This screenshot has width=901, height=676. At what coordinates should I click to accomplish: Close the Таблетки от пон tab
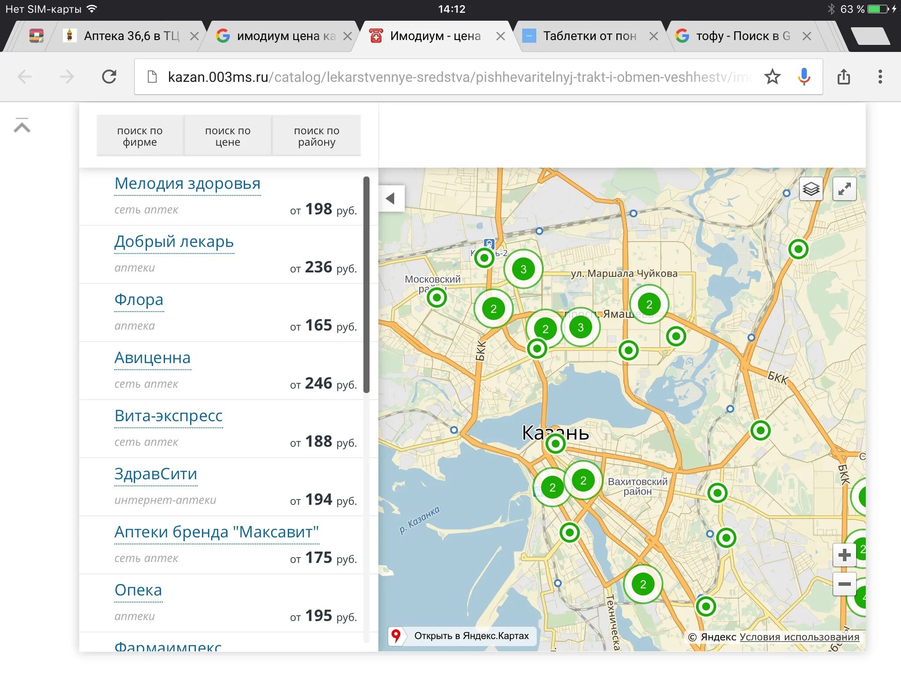[654, 36]
